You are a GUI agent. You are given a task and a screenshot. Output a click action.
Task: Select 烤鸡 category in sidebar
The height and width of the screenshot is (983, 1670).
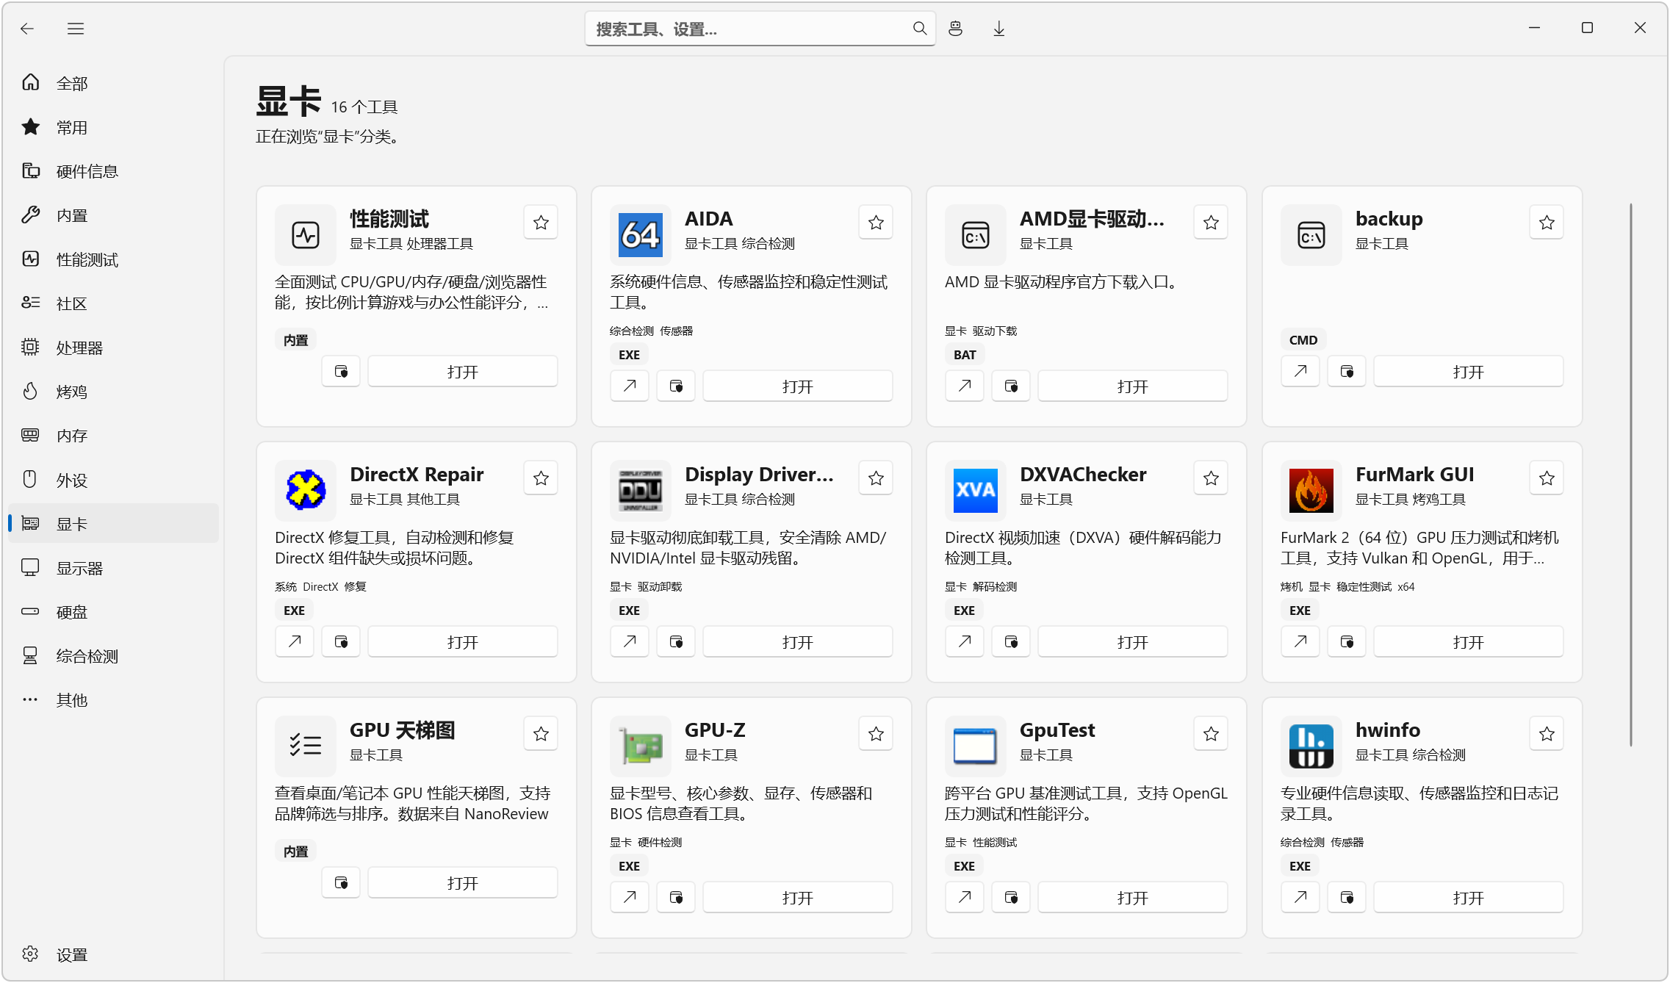113,392
